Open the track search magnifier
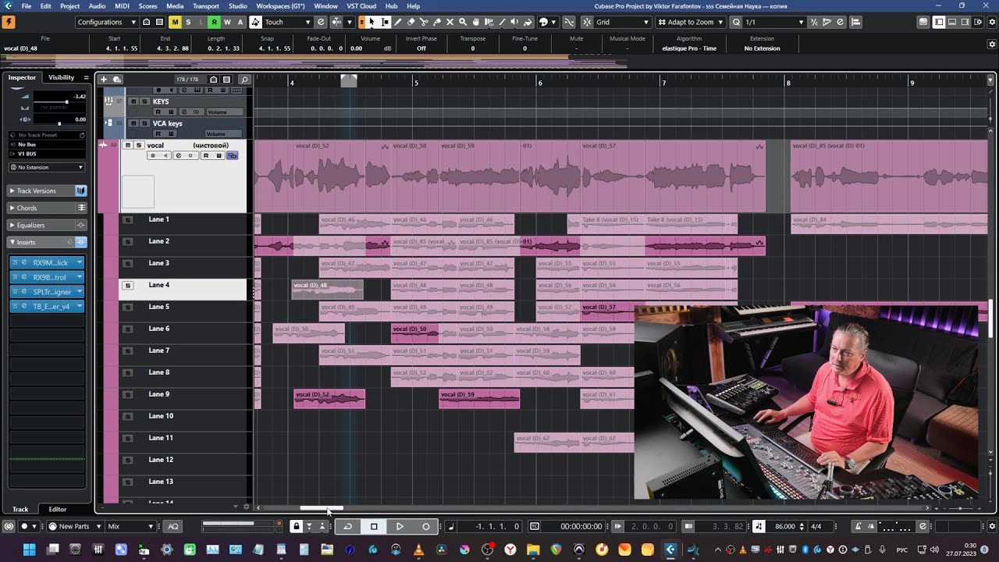Screen dimensions: 999x562 [x=244, y=79]
